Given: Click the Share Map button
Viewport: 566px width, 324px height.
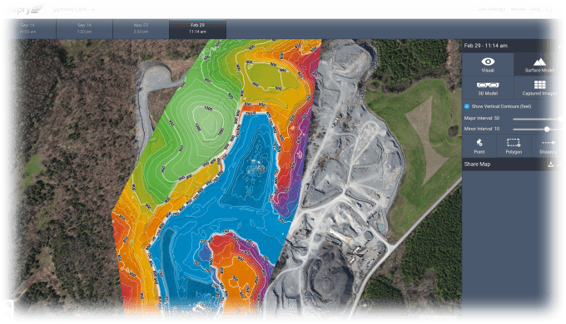Looking at the screenshot, I should [477, 164].
